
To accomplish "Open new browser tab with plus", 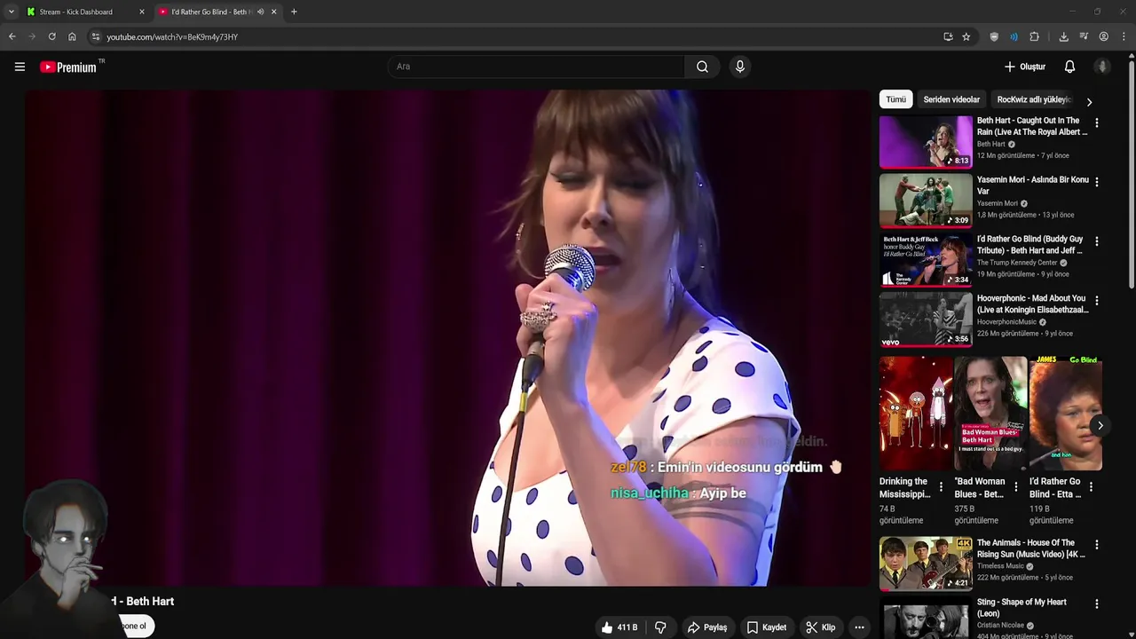I will pos(294,12).
